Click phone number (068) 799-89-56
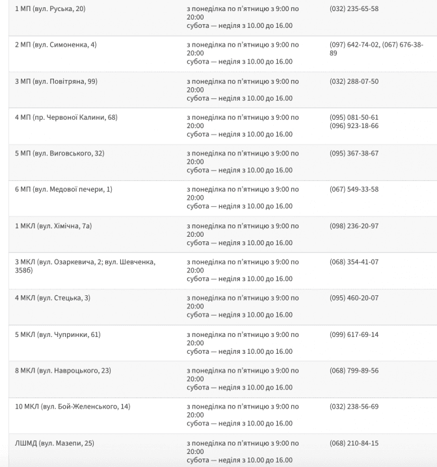Image resolution: width=437 pixels, height=467 pixels. (354, 371)
